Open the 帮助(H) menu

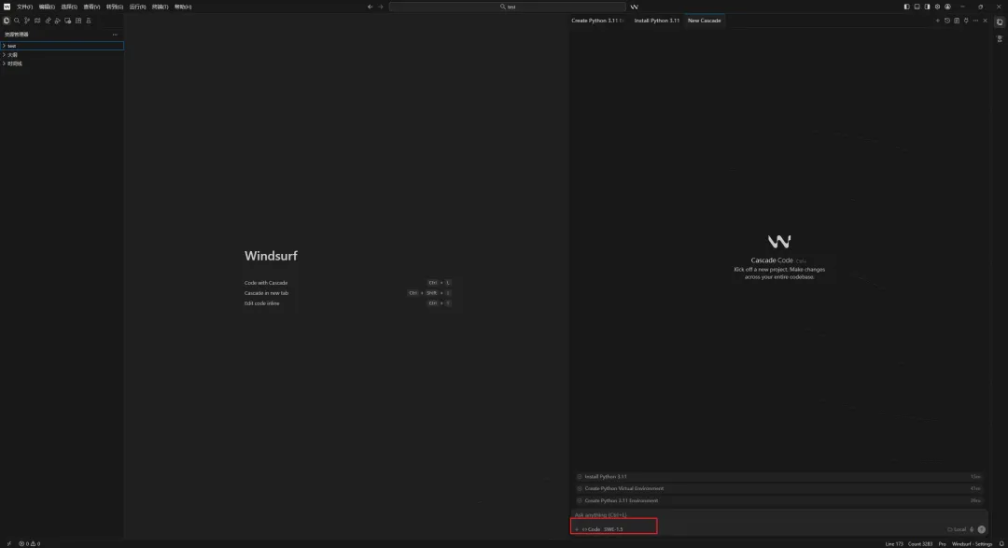tap(183, 7)
